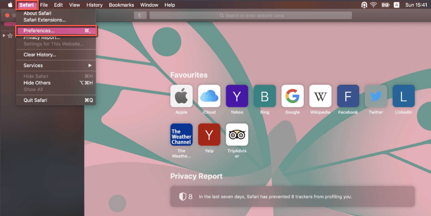
Task: Click the favourites star icon in sidebar
Action: [x=10, y=35]
